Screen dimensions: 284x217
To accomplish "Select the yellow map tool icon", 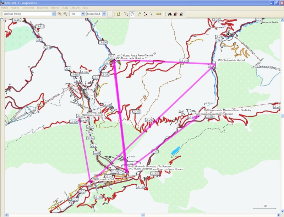I will 119,14.
